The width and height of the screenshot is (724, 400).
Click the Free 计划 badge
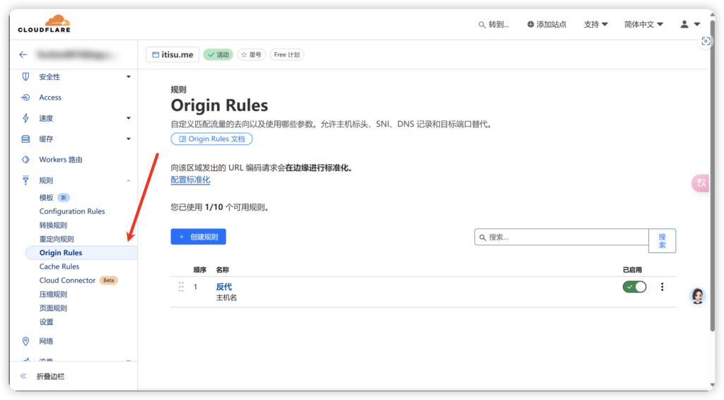[287, 54]
